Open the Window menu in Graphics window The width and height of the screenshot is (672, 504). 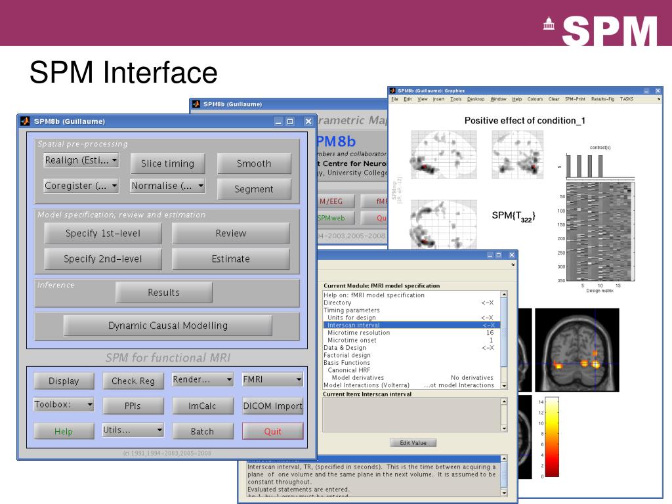click(499, 99)
